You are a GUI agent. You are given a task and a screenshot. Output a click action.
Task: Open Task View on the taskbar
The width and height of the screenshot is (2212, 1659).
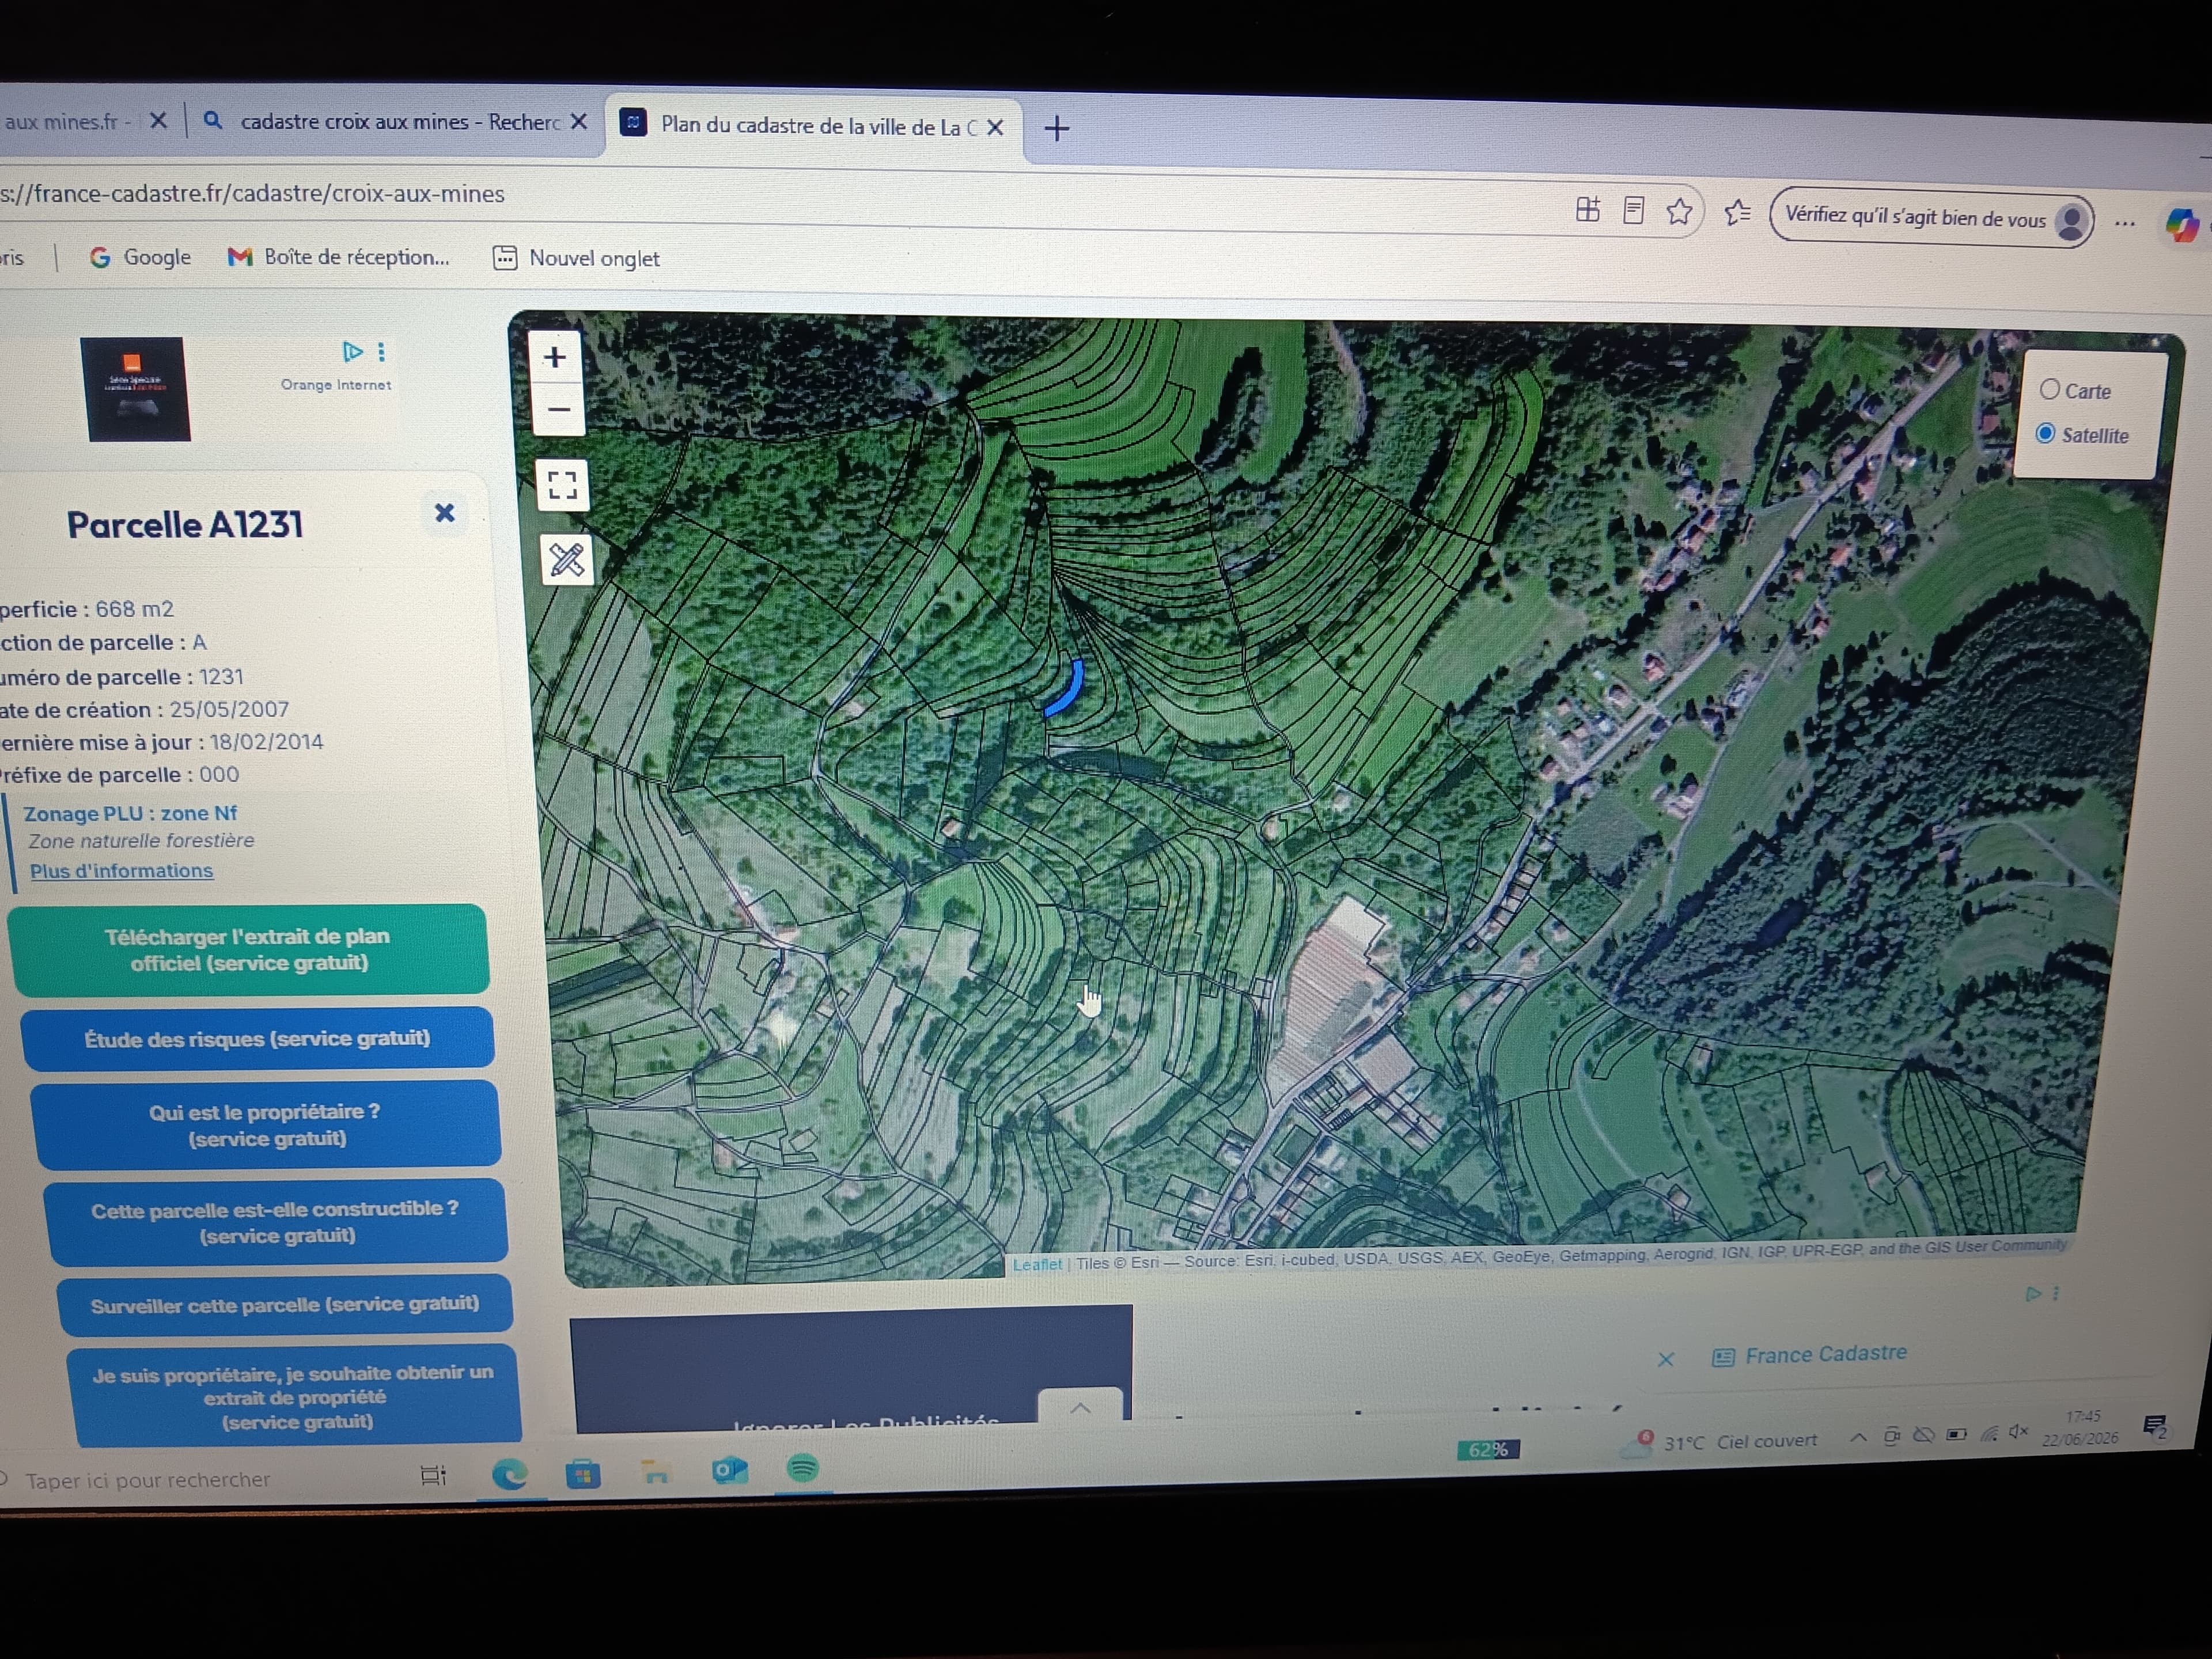pos(434,1475)
